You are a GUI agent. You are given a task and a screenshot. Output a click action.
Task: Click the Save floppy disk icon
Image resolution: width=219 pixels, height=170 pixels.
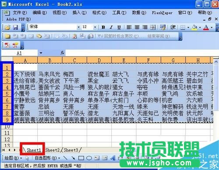pos(16,27)
